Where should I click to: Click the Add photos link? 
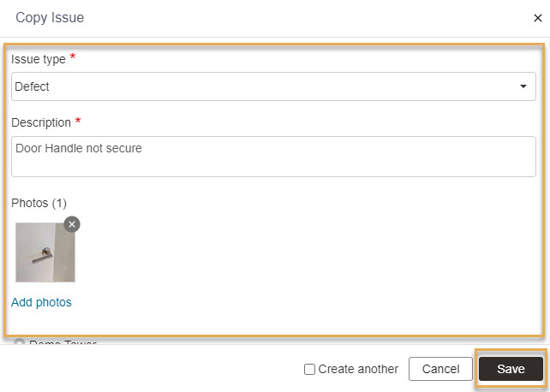click(41, 302)
